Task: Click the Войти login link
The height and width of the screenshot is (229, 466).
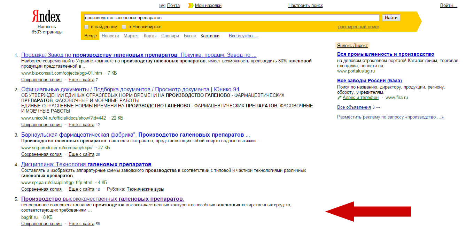Action: (x=449, y=6)
